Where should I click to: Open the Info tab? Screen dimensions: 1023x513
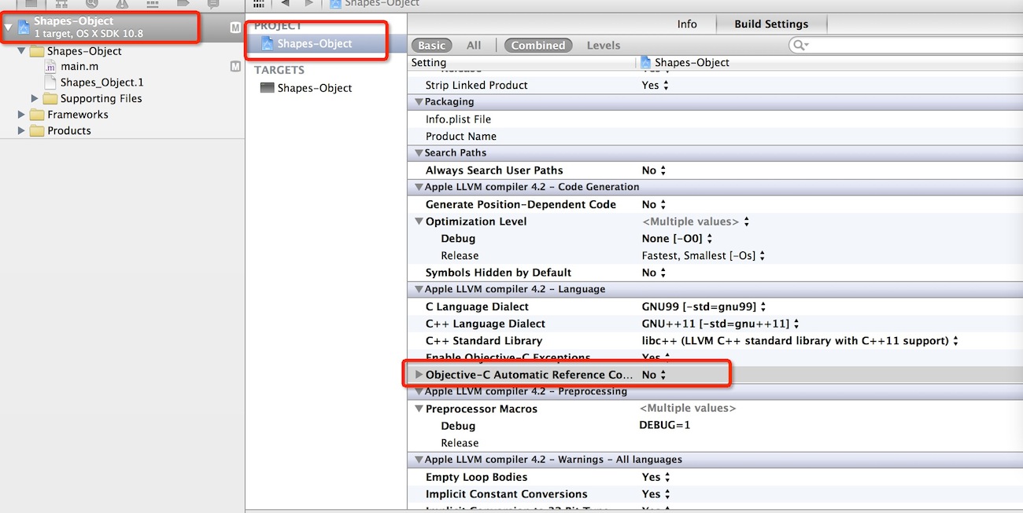(687, 24)
